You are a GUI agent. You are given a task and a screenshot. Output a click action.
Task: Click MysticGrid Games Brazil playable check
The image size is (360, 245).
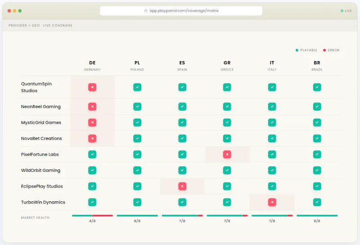tap(317, 122)
